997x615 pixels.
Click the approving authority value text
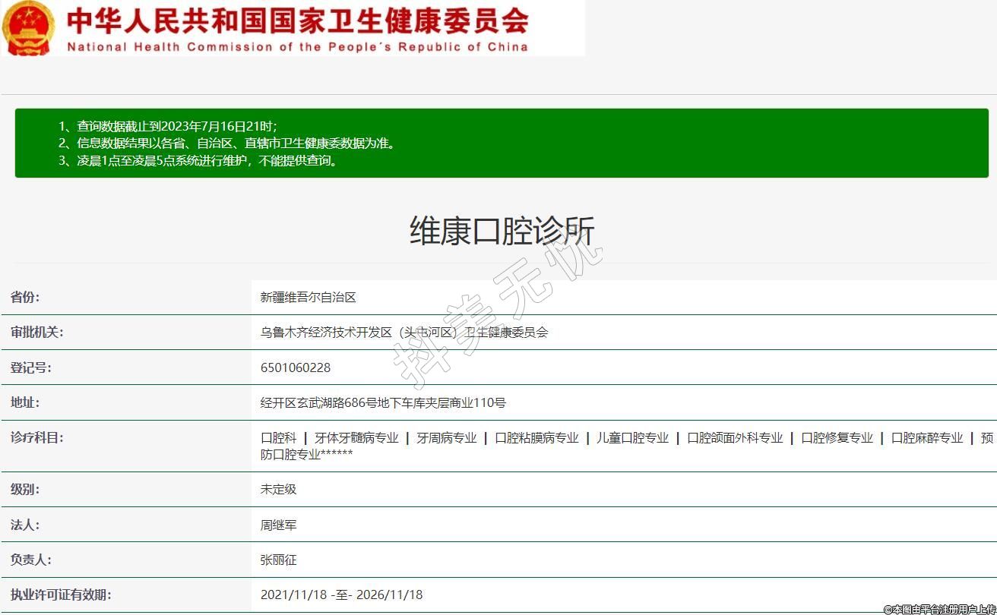point(404,333)
